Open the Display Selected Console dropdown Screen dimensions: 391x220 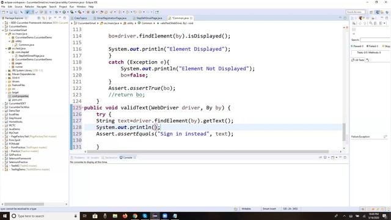329,158
